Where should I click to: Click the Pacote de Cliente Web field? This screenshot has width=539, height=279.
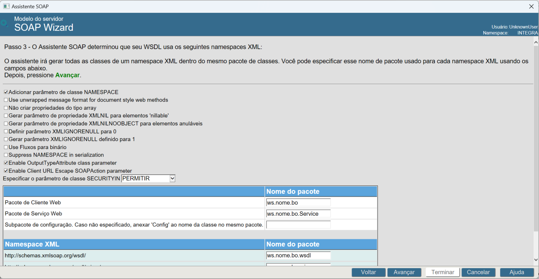(298, 203)
